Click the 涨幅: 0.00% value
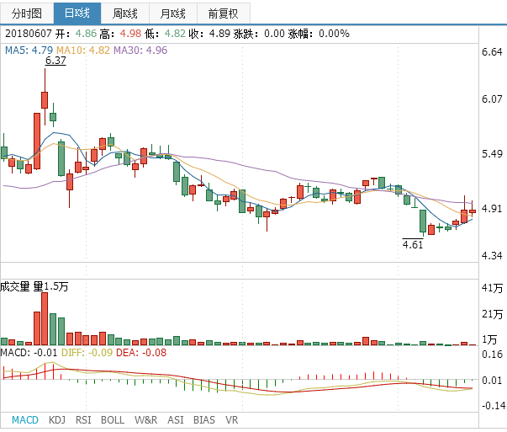The width and height of the screenshot is (507, 432). pos(319,34)
